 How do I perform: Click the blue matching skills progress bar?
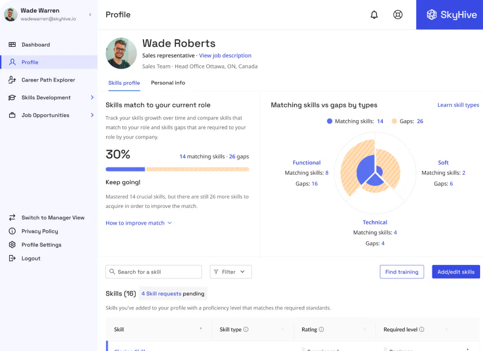point(125,169)
